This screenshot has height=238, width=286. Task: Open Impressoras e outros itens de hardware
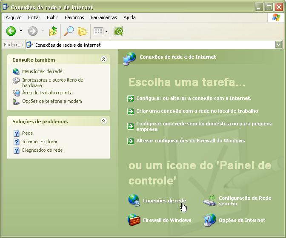(52, 82)
